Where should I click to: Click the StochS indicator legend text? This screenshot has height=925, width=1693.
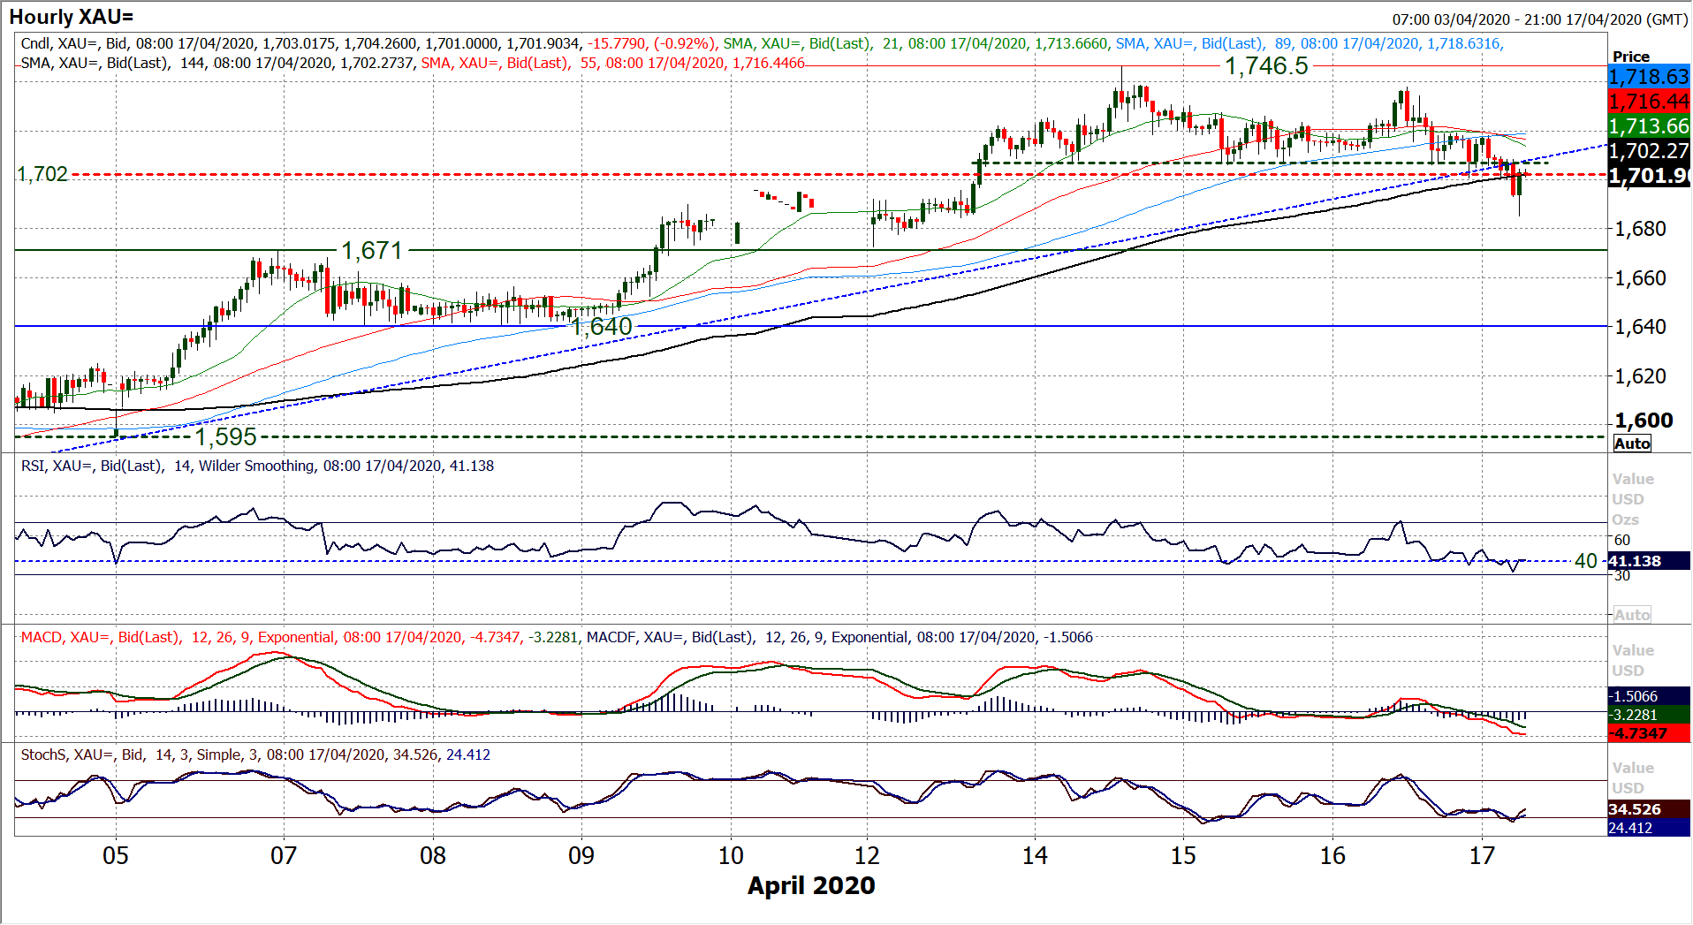click(255, 754)
